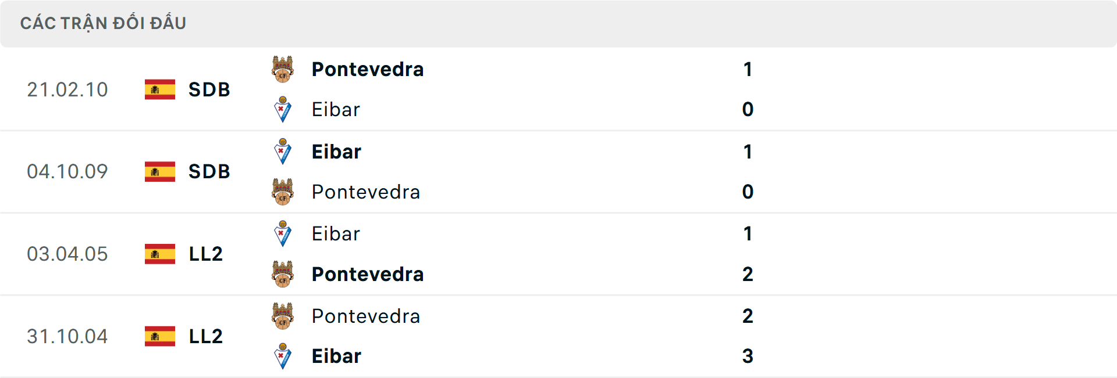The width and height of the screenshot is (1117, 378).
Task: Open the Pontevedra team link in the first row
Action: (x=368, y=69)
